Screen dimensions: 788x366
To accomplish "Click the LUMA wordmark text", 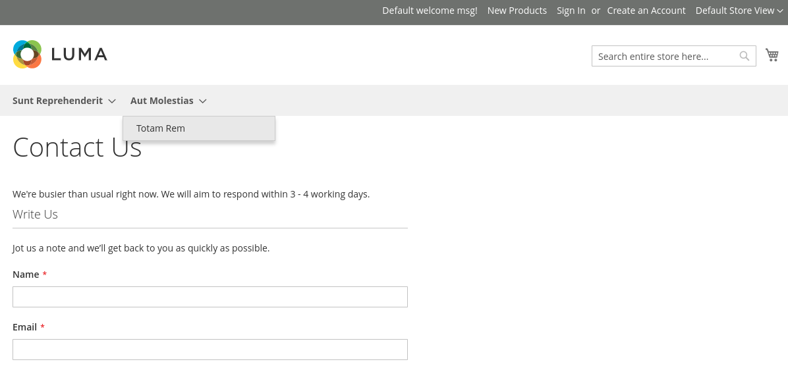I will [80, 54].
